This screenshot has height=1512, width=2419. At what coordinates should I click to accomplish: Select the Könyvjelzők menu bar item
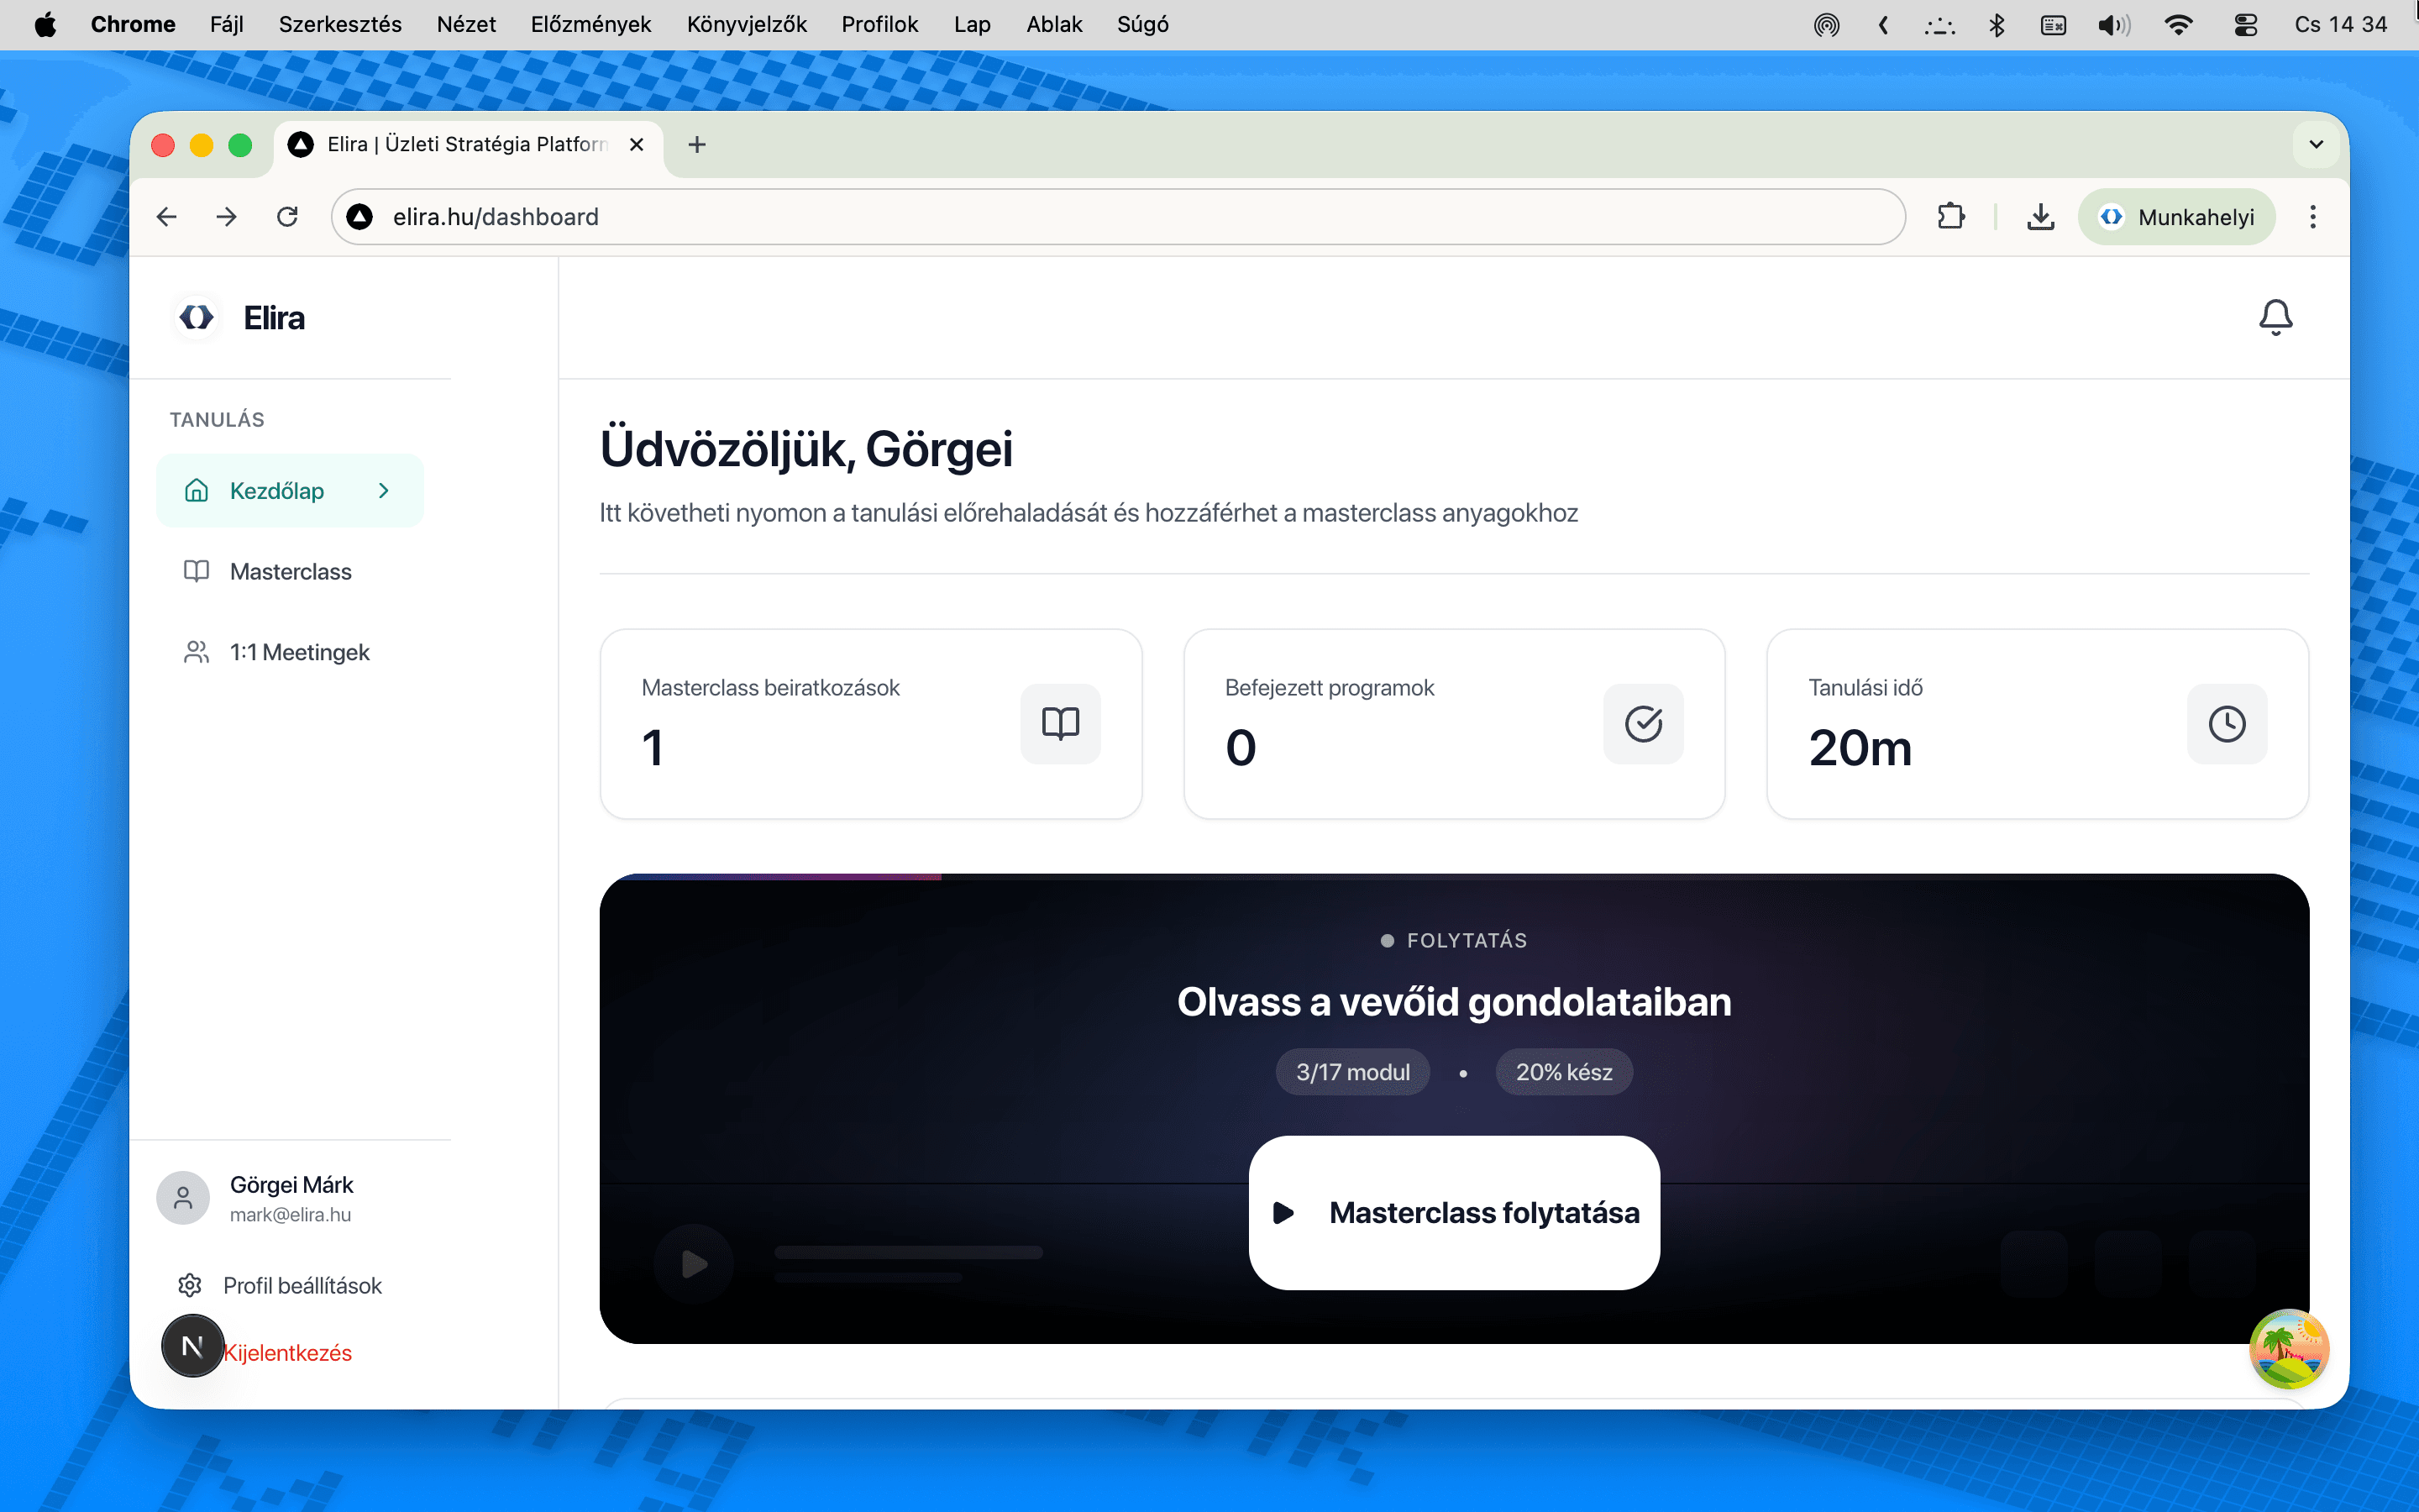pos(746,24)
